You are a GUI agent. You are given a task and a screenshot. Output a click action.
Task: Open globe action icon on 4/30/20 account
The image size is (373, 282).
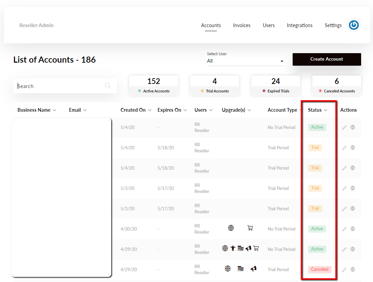click(x=353, y=229)
